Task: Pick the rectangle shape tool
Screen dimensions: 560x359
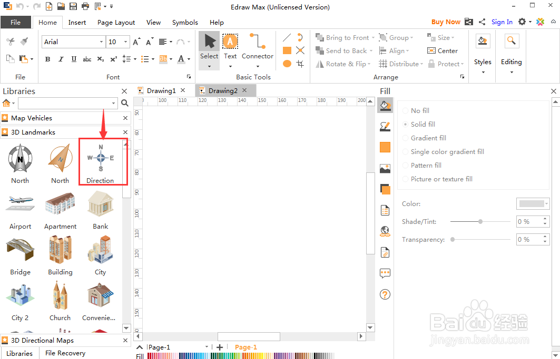Action: click(x=287, y=50)
